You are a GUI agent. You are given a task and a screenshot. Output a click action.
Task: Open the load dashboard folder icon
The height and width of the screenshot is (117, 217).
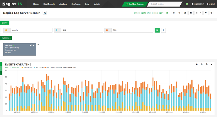point(191,13)
